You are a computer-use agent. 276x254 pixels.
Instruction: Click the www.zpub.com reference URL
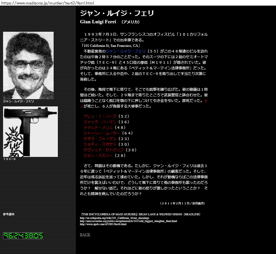pos(103,224)
